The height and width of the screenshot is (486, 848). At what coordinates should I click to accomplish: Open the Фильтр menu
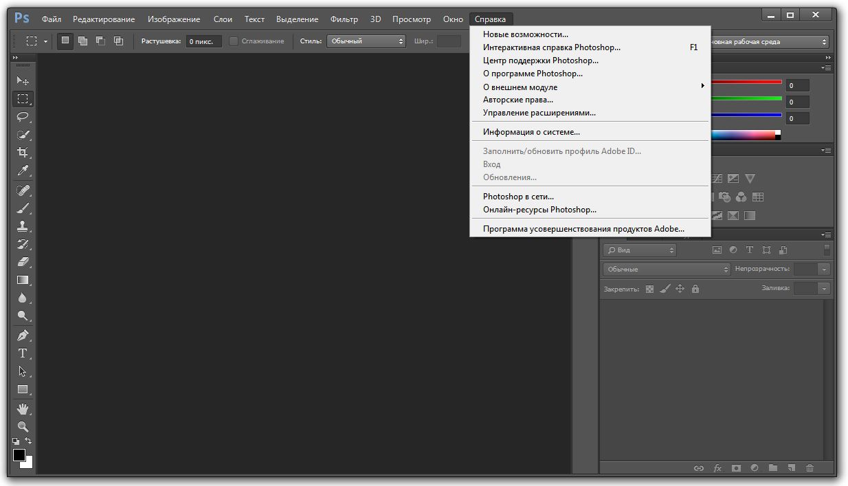click(x=344, y=19)
